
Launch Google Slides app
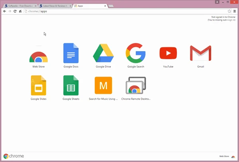point(39,85)
